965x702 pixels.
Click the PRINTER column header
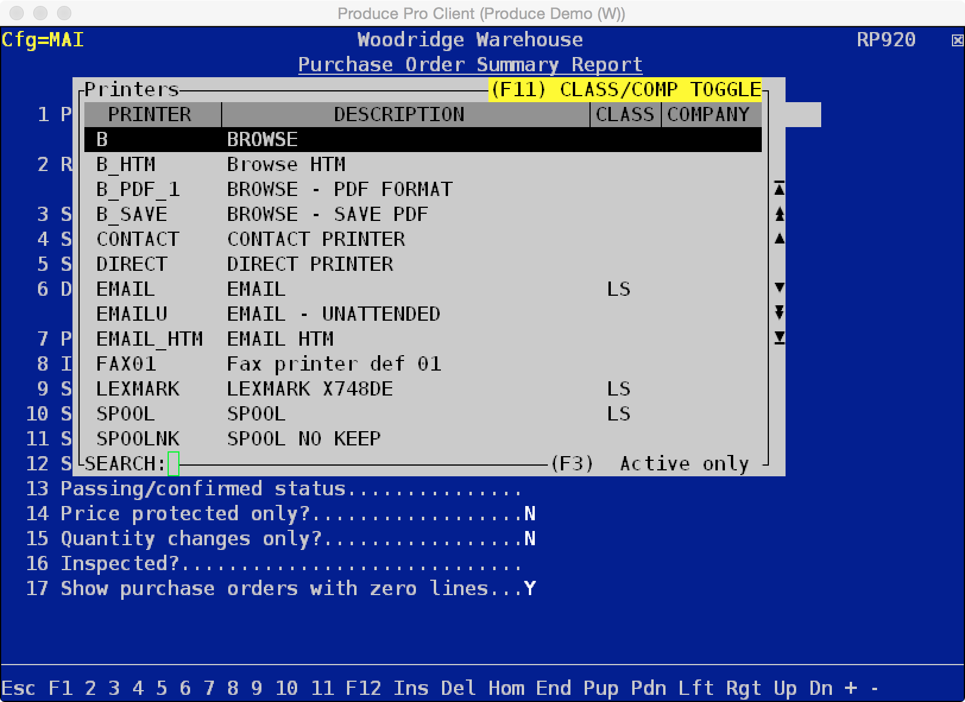click(x=153, y=115)
